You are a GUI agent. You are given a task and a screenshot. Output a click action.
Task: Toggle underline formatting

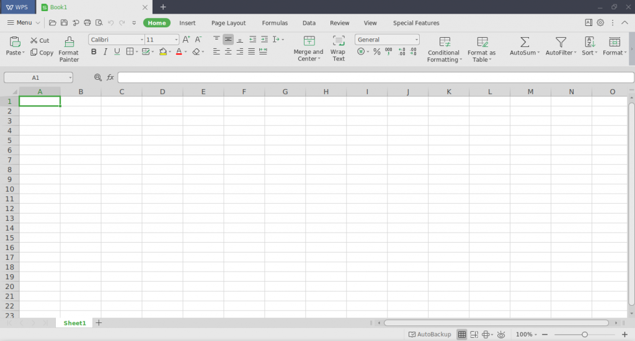click(x=117, y=51)
